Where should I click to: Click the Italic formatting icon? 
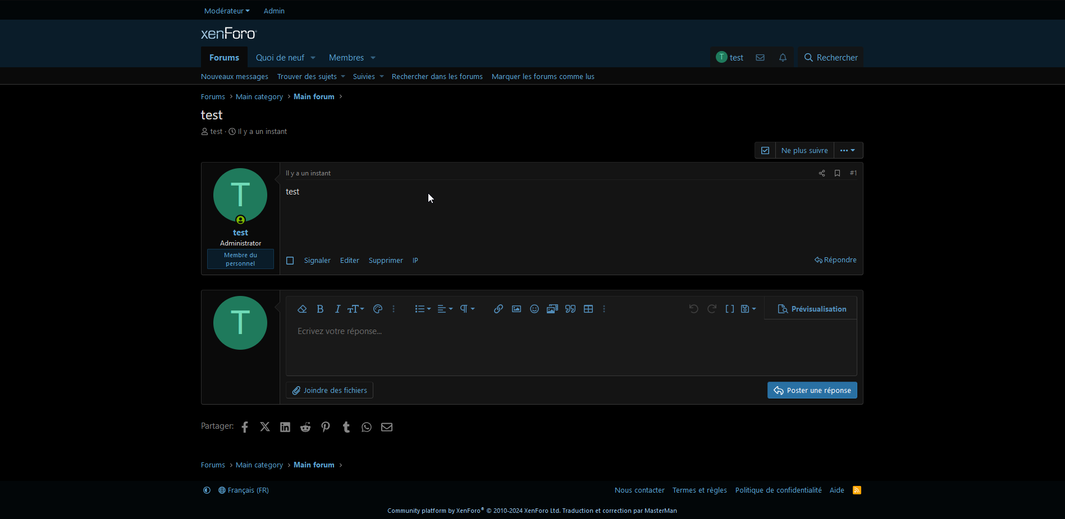337,309
